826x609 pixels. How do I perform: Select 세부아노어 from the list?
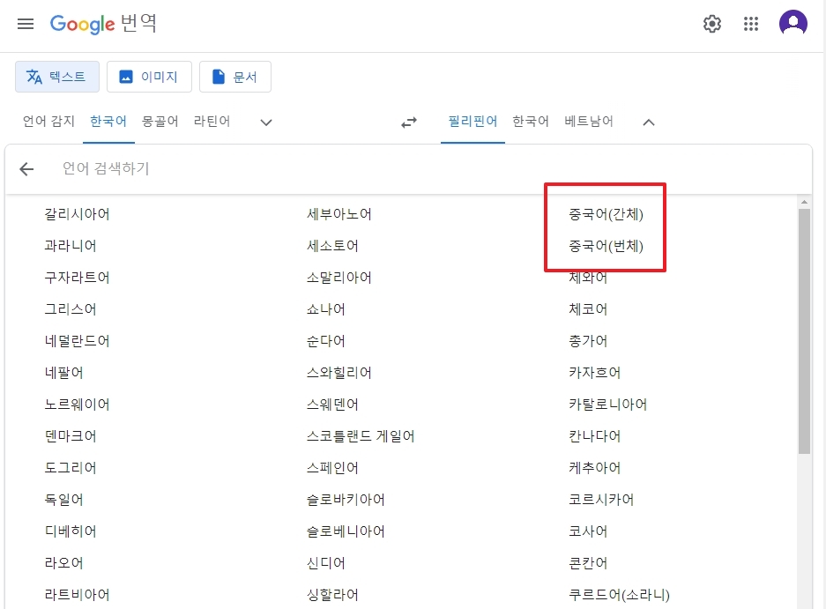(x=339, y=214)
